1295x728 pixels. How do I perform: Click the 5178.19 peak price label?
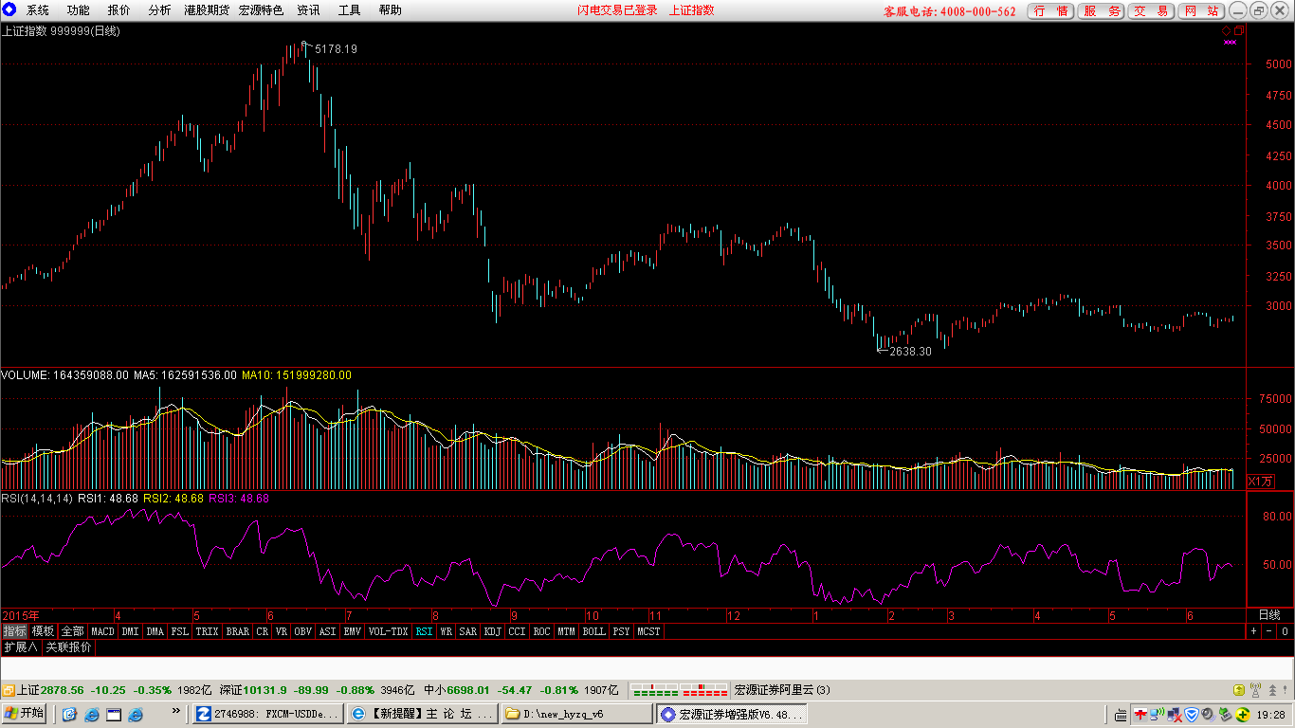coord(336,48)
